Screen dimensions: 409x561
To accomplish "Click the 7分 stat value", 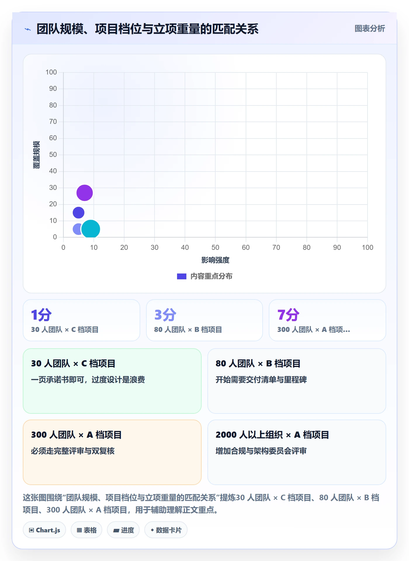I will coord(288,315).
